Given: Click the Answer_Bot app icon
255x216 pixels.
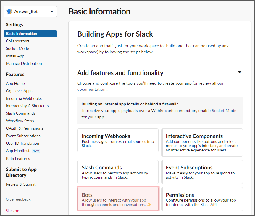Looking at the screenshot, I should [x=9, y=11].
